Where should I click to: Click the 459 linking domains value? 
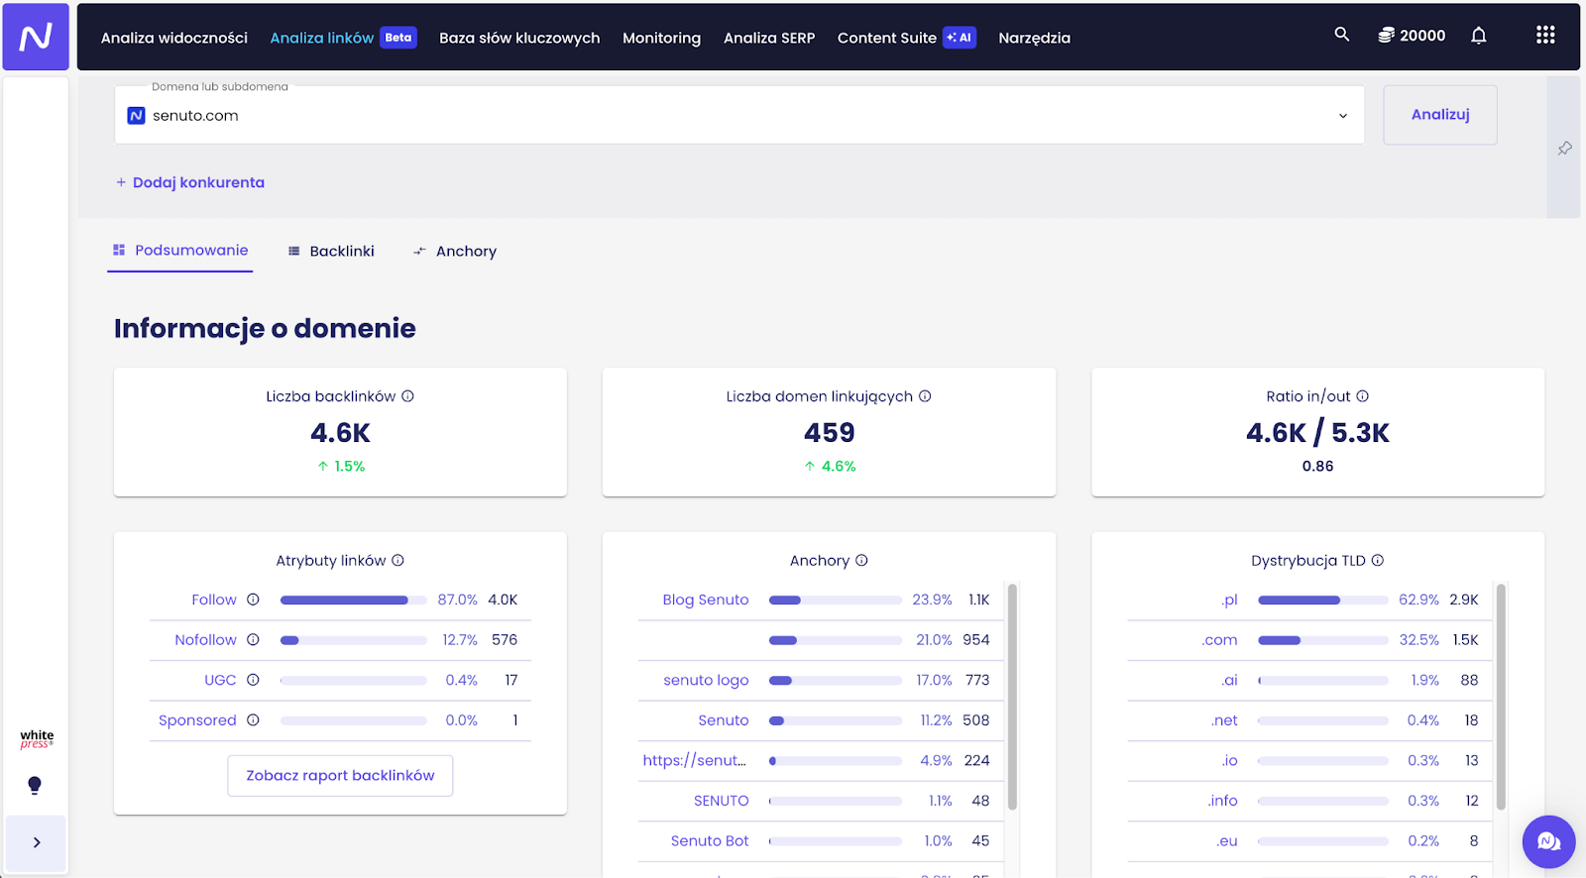pyautogui.click(x=830, y=433)
